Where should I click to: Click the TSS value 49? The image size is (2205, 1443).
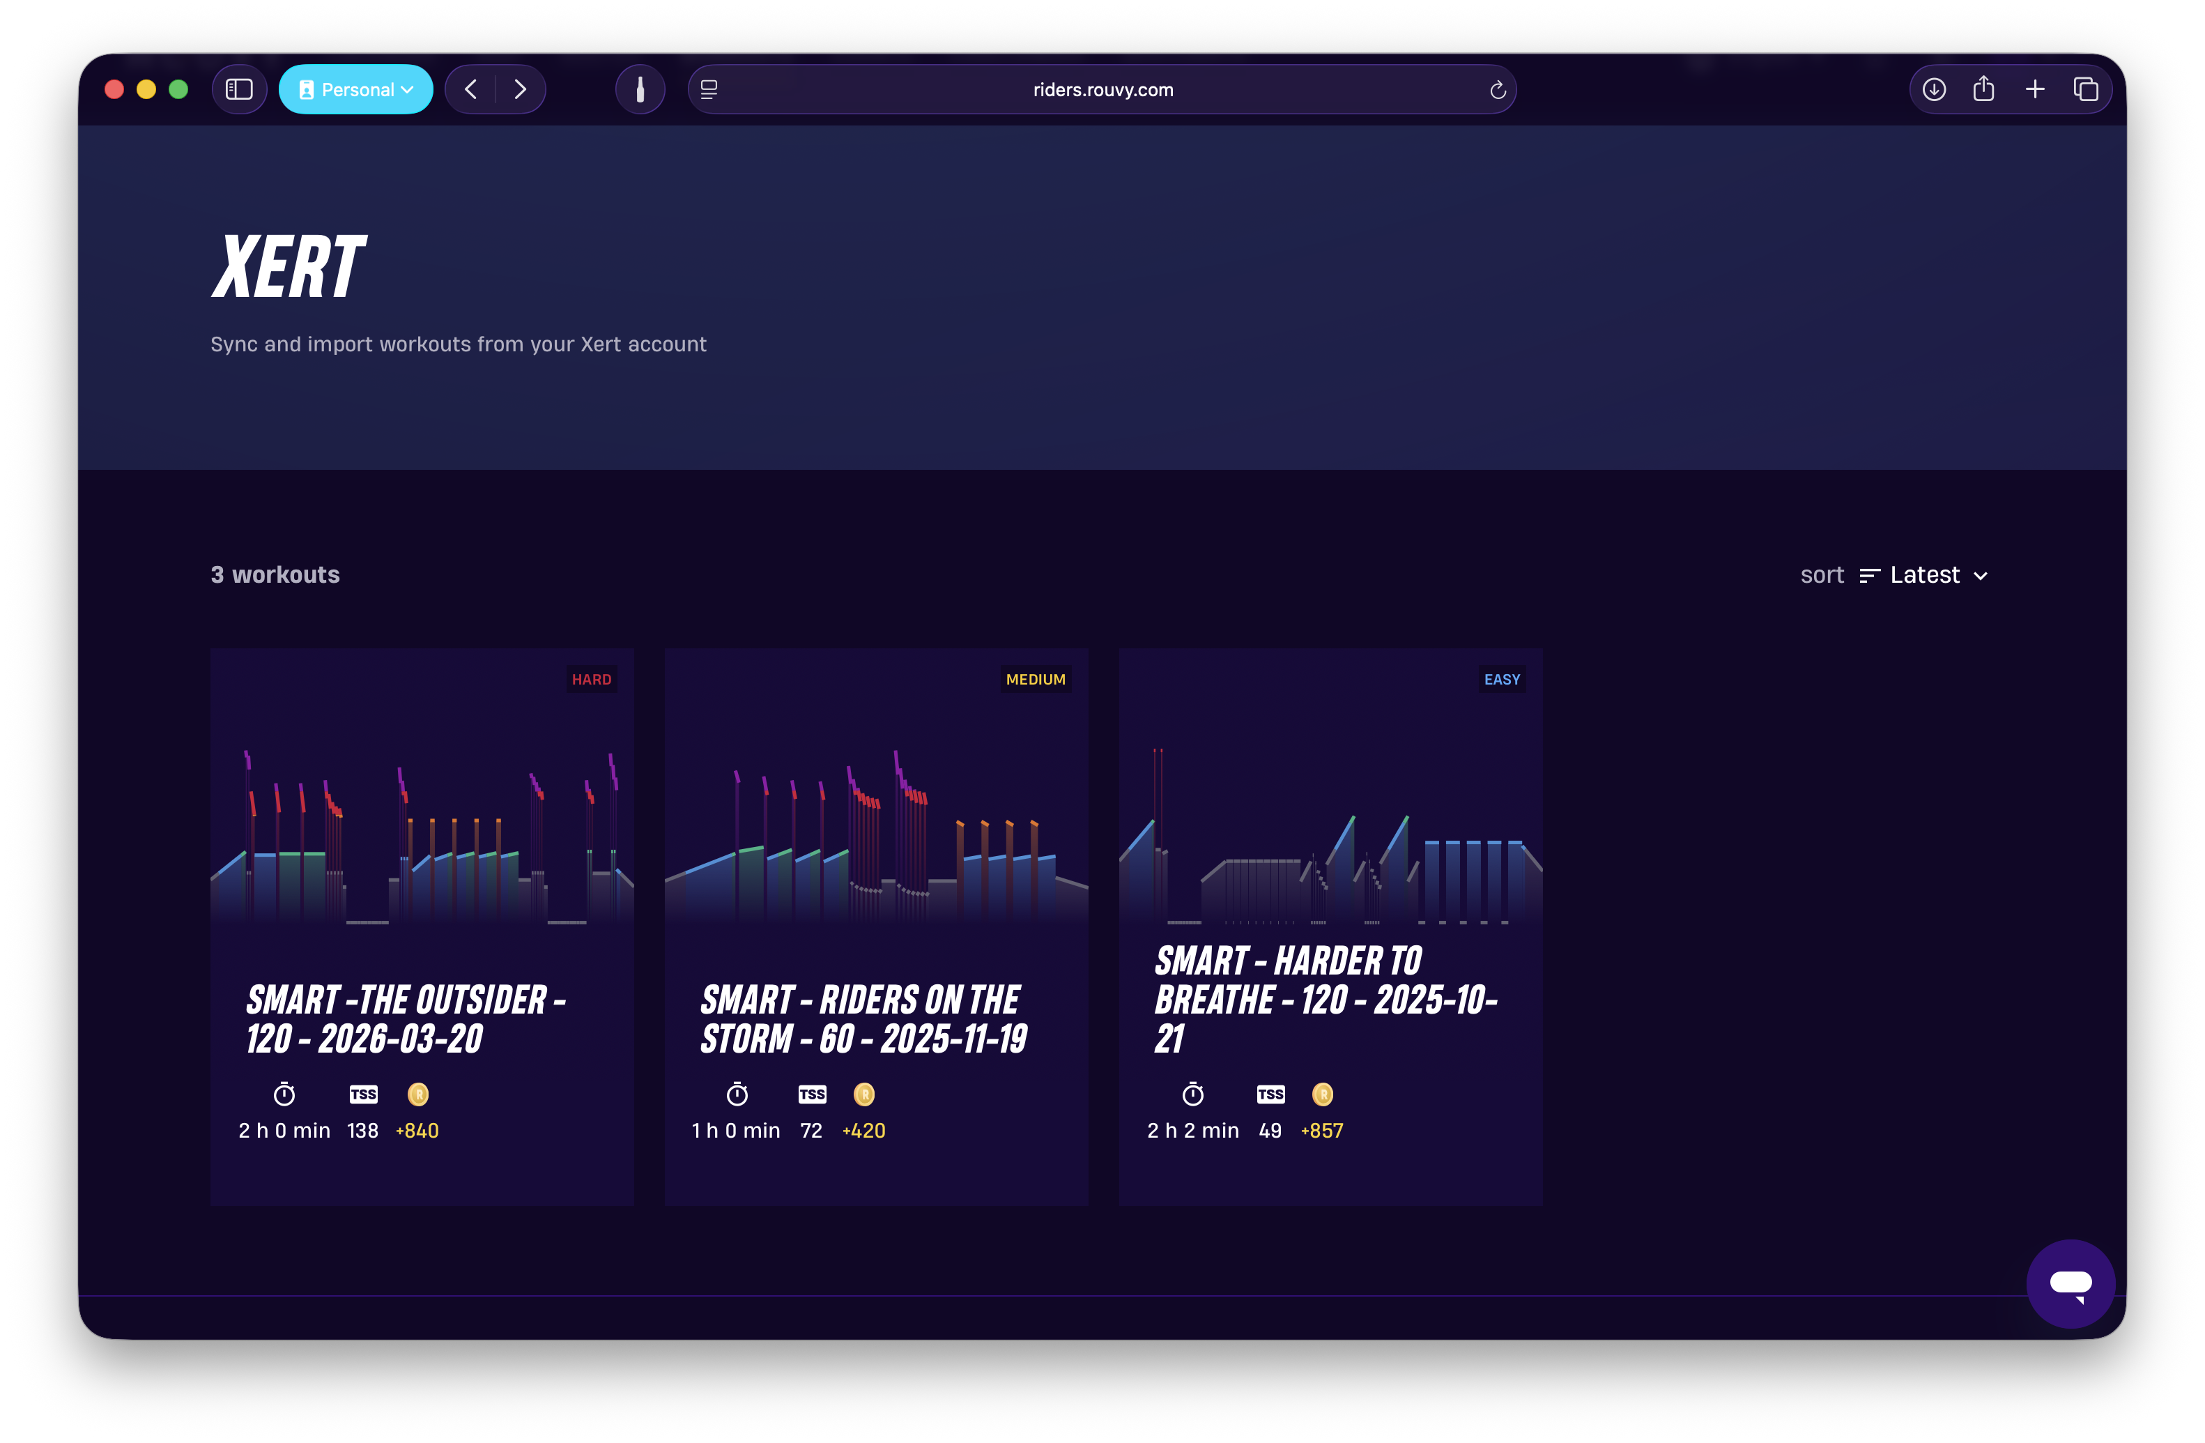coord(1270,1131)
